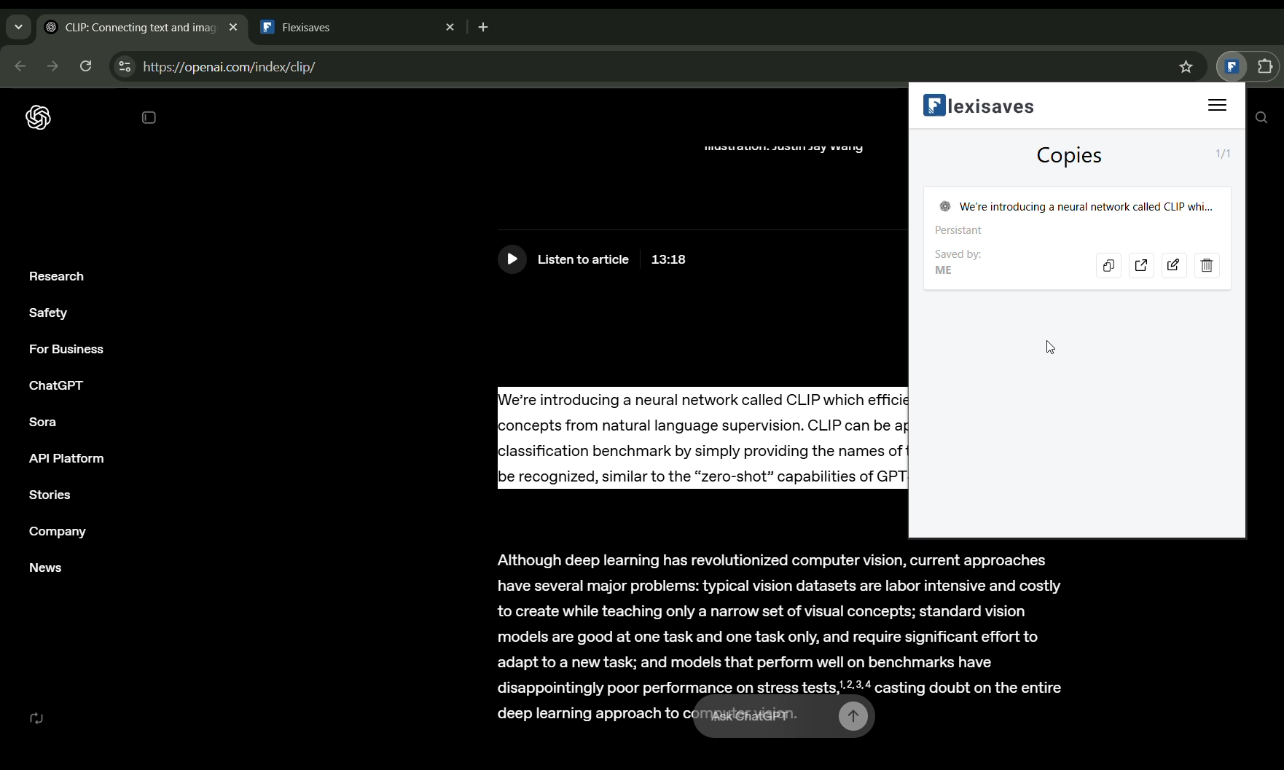Screen dimensions: 1284x770
Task: Open the saved copy in a new tab via external-link icon
Action: click(1140, 265)
